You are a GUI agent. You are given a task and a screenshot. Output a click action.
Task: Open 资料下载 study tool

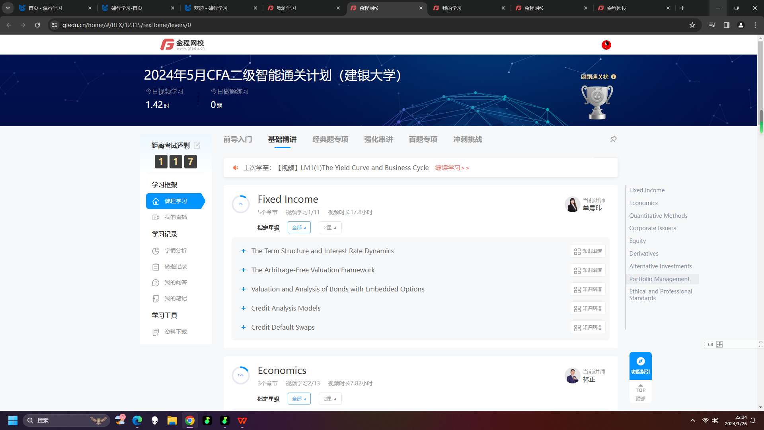click(x=175, y=332)
